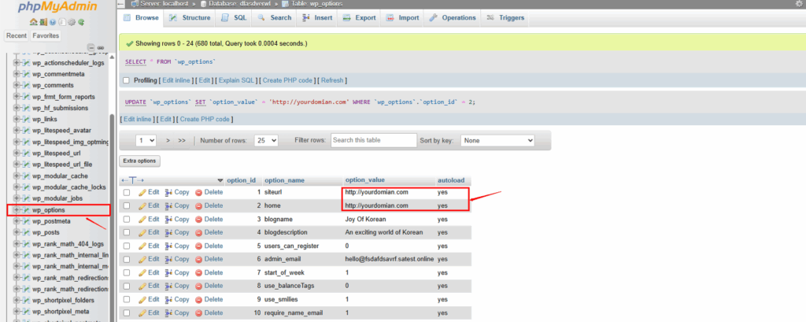Tick the checkbox for users_can_register row
The image size is (806, 322).
(x=127, y=246)
